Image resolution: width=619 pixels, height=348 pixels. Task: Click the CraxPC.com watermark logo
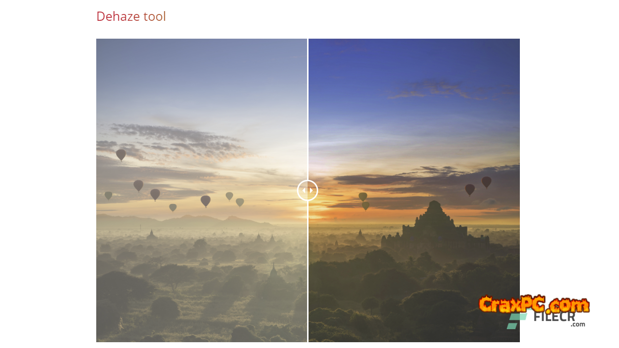[x=534, y=304]
